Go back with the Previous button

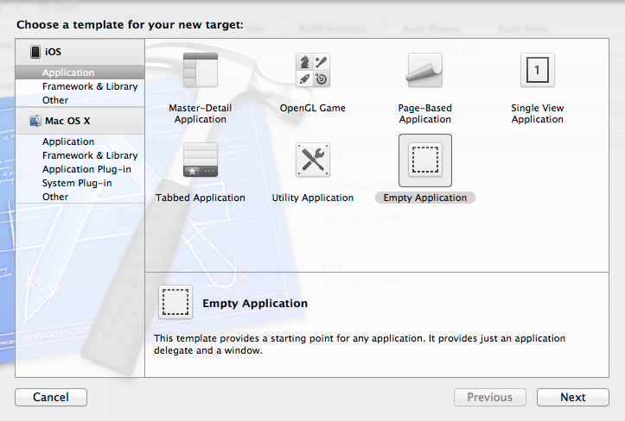click(x=490, y=397)
